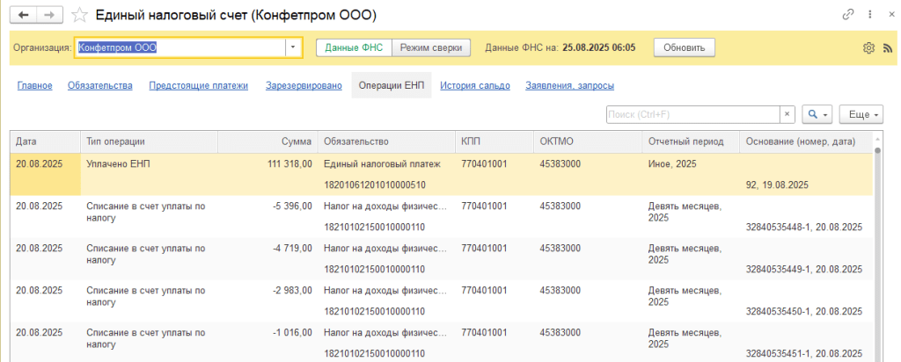The image size is (901, 362).
Task: Open the Обязательства tab
Action: 99,85
